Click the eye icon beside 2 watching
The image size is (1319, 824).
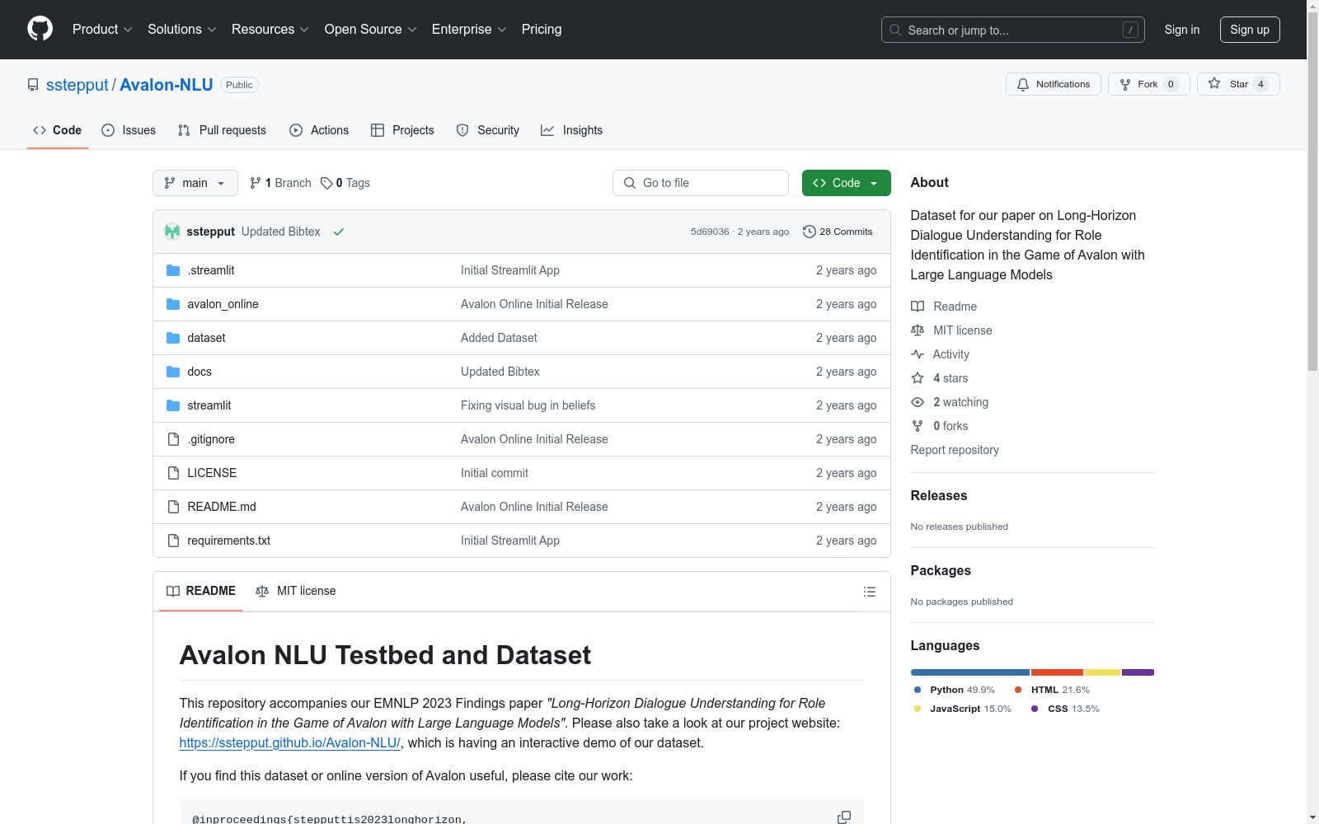[918, 402]
